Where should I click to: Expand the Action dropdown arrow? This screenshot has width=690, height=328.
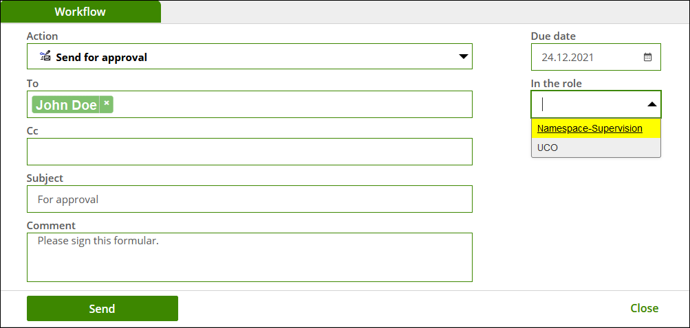point(463,57)
